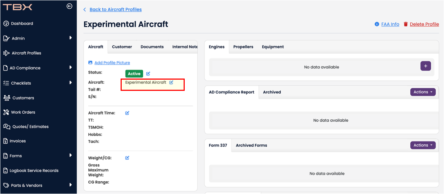Expand the Checklists sidebar submenu

(x=71, y=83)
